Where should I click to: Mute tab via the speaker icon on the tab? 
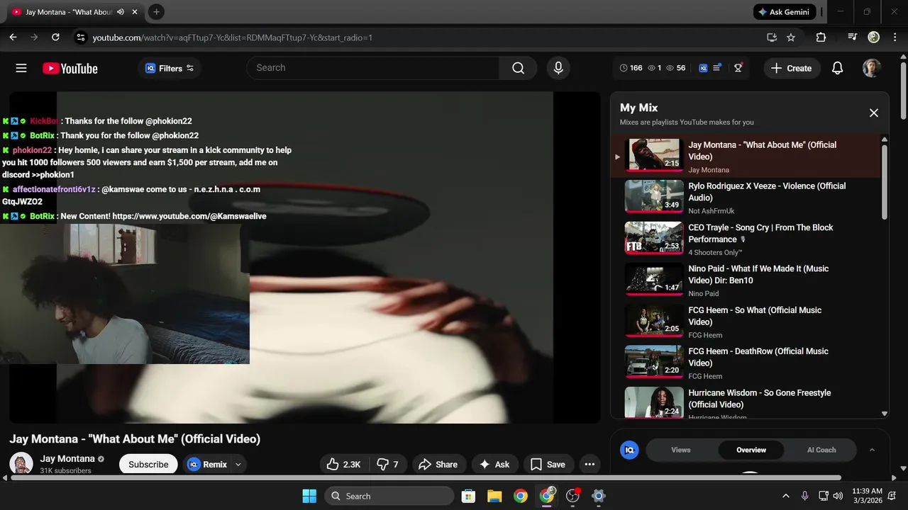pyautogui.click(x=121, y=12)
